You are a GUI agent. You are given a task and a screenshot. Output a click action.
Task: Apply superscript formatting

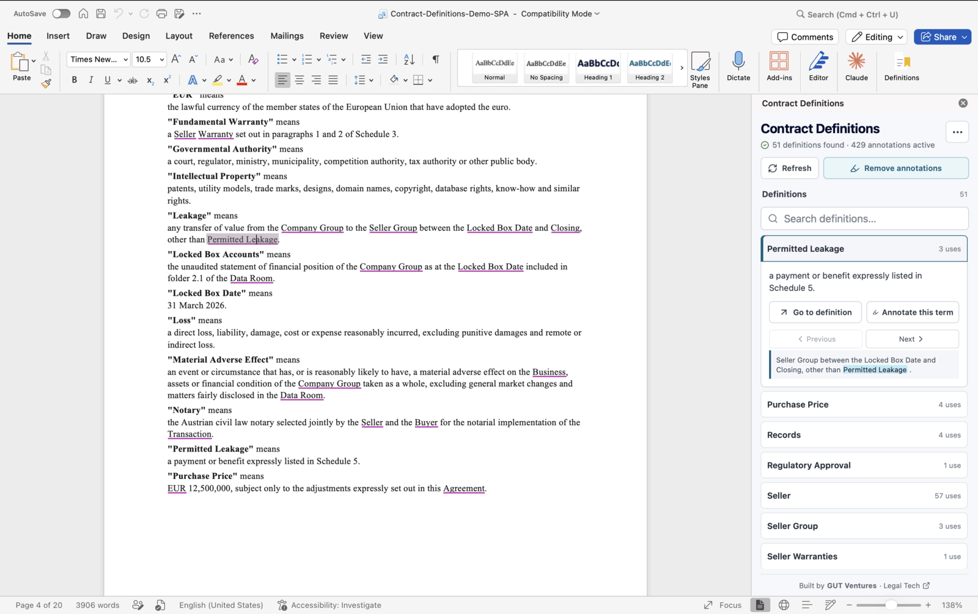pos(167,80)
